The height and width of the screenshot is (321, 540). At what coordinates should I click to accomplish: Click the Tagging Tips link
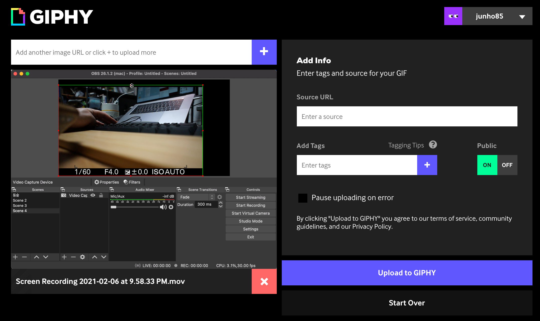tap(406, 145)
